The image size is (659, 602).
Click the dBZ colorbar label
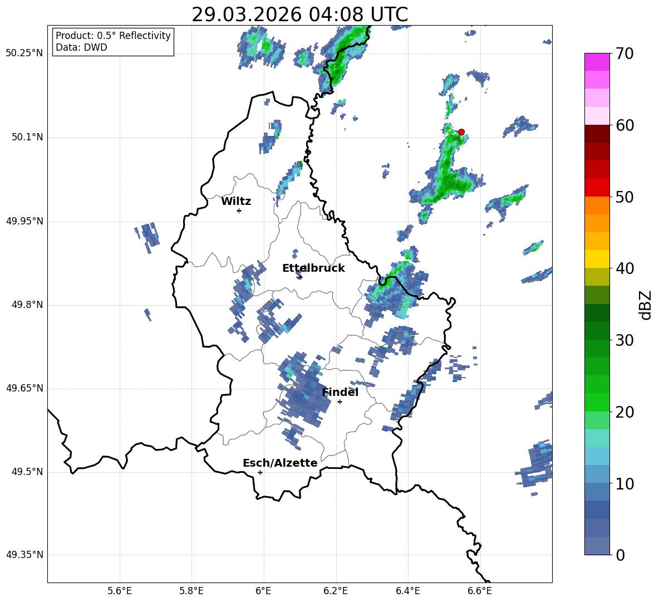[645, 305]
